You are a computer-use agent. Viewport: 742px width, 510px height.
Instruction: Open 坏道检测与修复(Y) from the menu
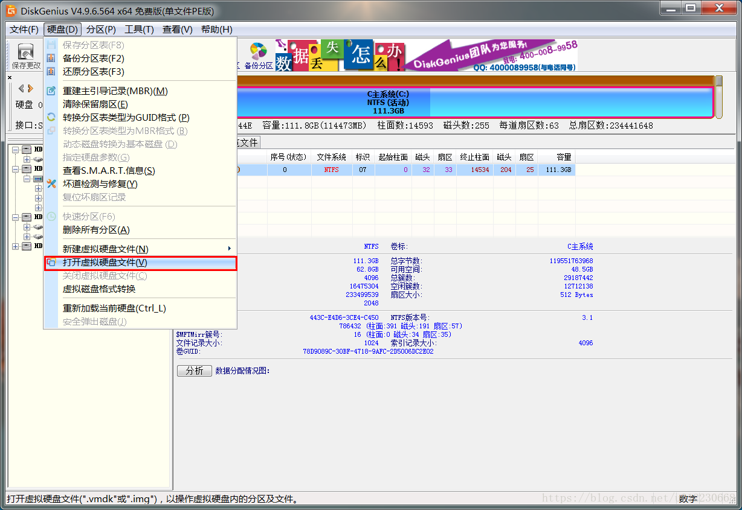coord(140,184)
